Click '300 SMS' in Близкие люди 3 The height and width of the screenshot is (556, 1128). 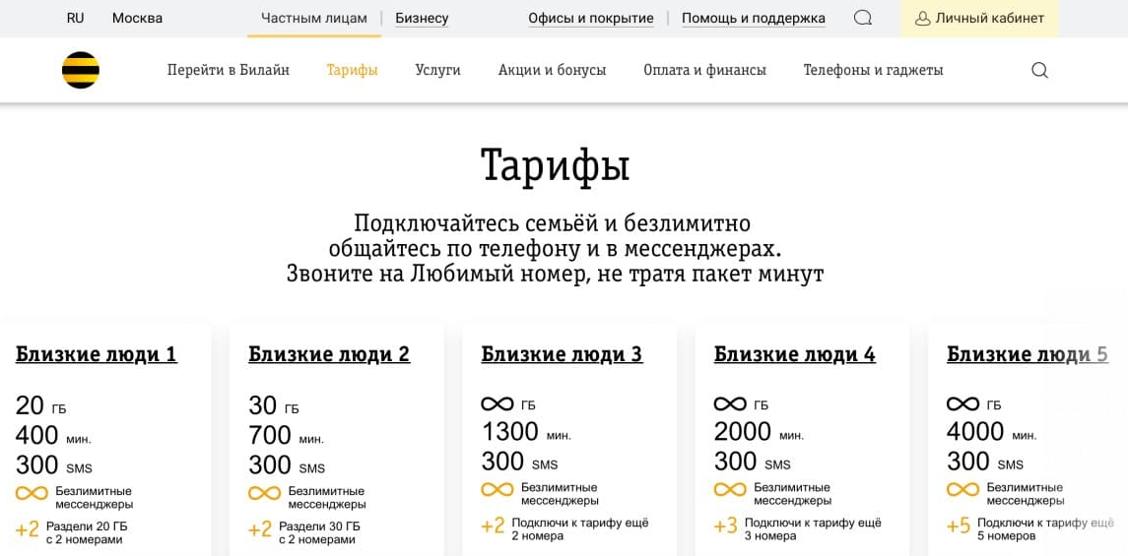[519, 462]
